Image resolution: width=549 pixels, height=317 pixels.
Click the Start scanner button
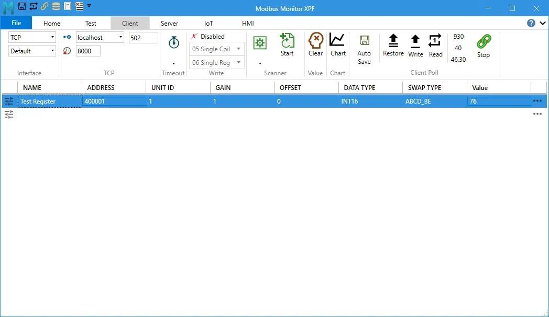287,44
